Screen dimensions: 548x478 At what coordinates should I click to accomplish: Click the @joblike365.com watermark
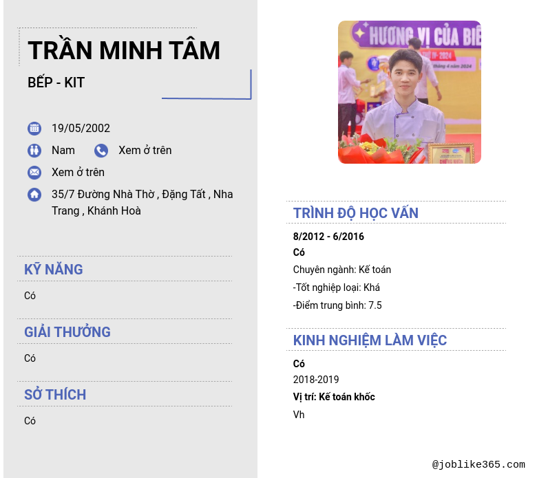(478, 465)
